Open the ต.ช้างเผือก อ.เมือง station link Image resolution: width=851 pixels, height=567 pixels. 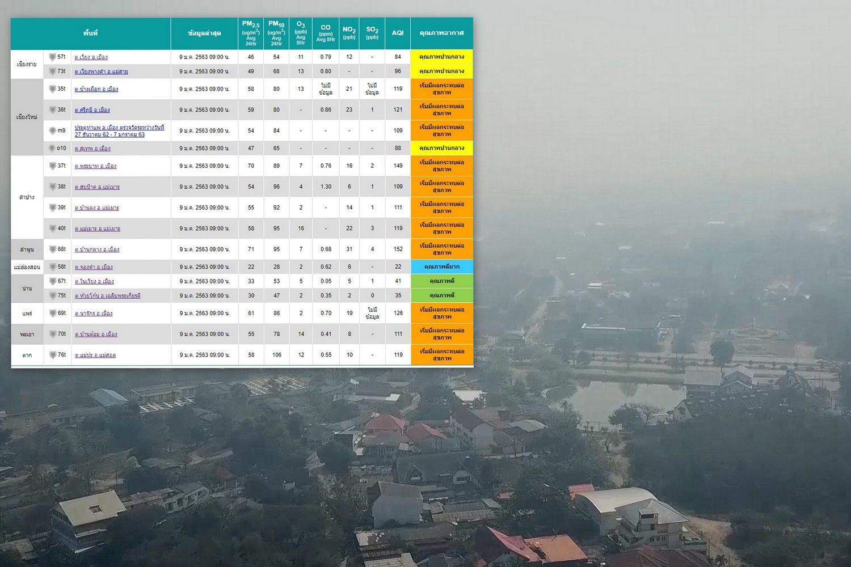pyautogui.click(x=96, y=89)
